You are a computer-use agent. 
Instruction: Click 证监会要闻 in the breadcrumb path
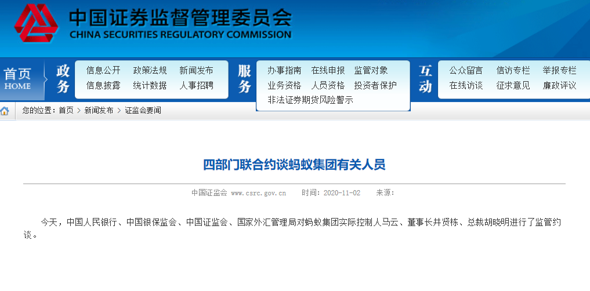[143, 111]
